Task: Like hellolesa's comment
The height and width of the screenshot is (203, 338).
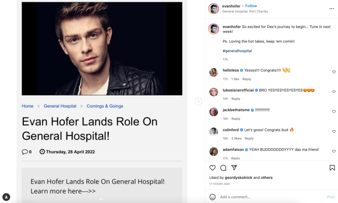Action: 334,72
